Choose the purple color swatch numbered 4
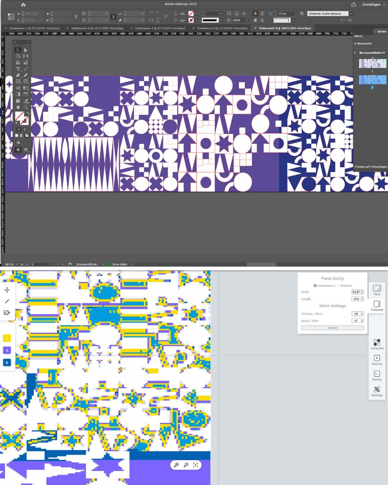This screenshot has width=388, height=485. pyautogui.click(x=7, y=350)
